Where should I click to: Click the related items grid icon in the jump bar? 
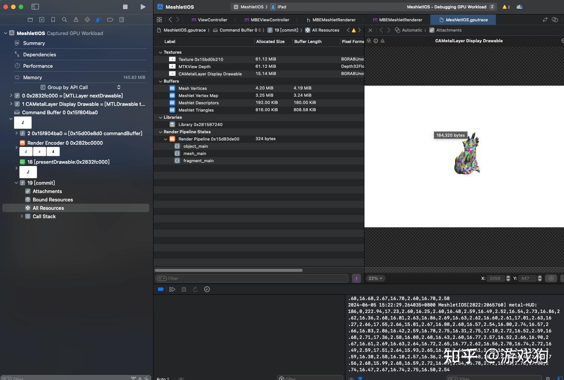click(x=160, y=19)
